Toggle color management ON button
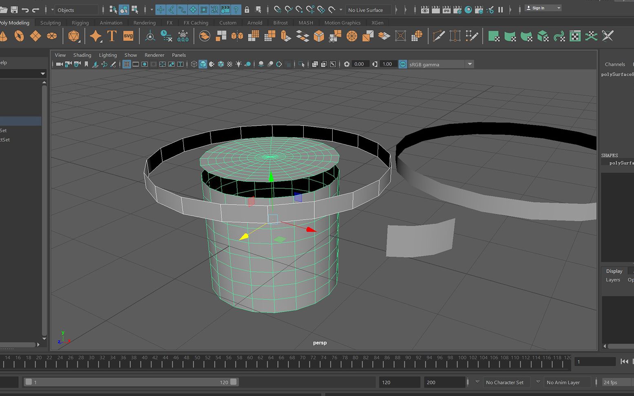The width and height of the screenshot is (634, 396). [402, 64]
